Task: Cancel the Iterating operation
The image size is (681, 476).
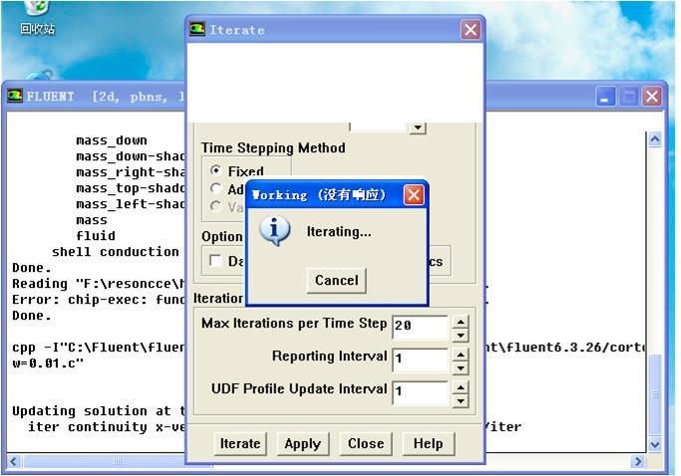Action: 337,280
